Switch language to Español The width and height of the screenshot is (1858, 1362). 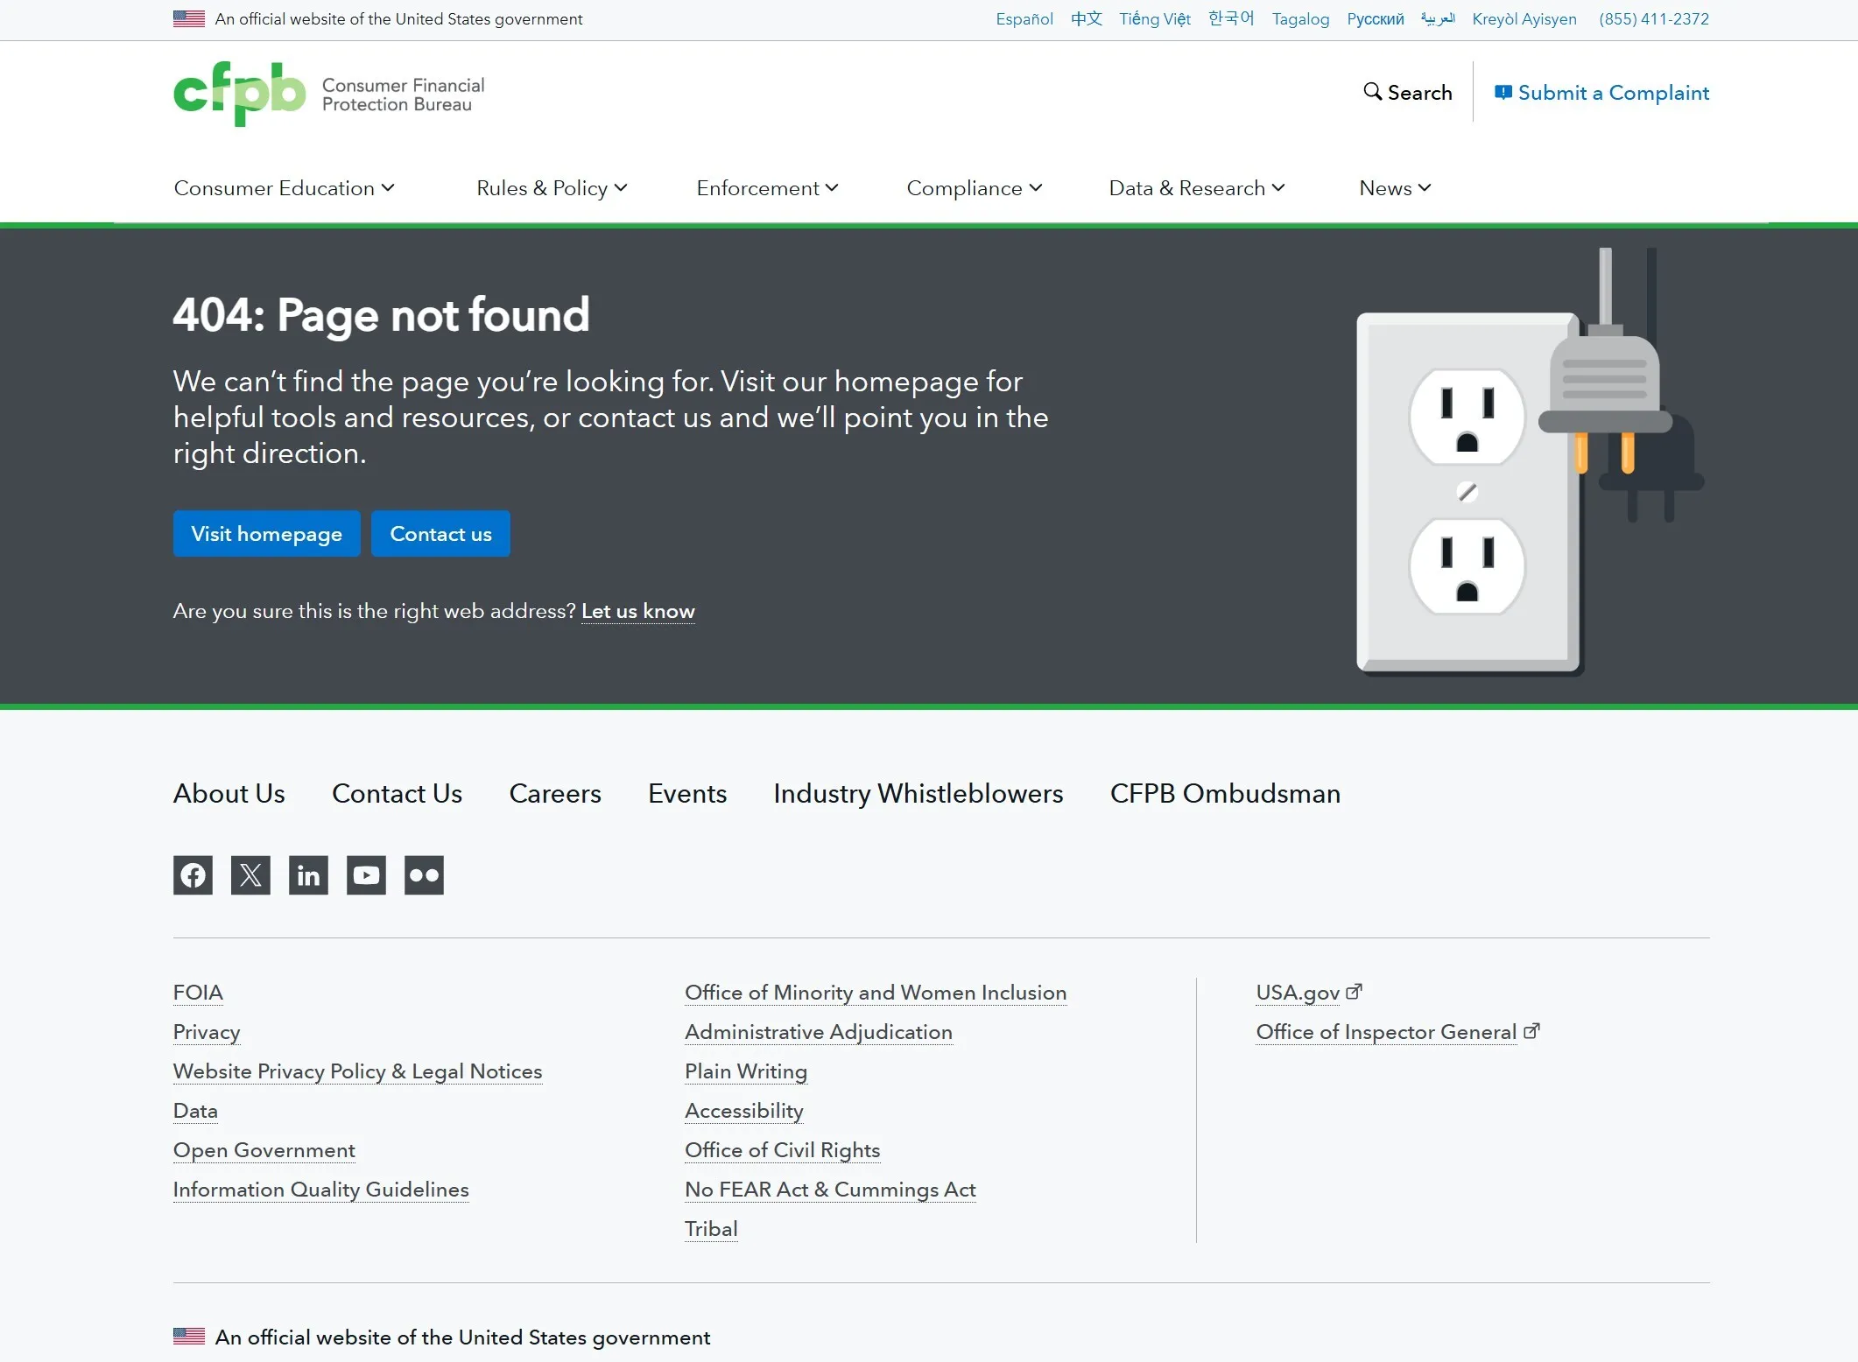point(1024,19)
